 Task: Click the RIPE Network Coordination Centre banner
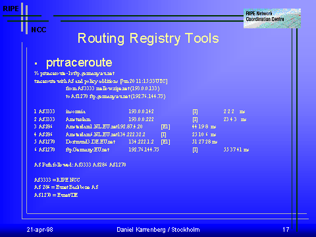[272, 18]
